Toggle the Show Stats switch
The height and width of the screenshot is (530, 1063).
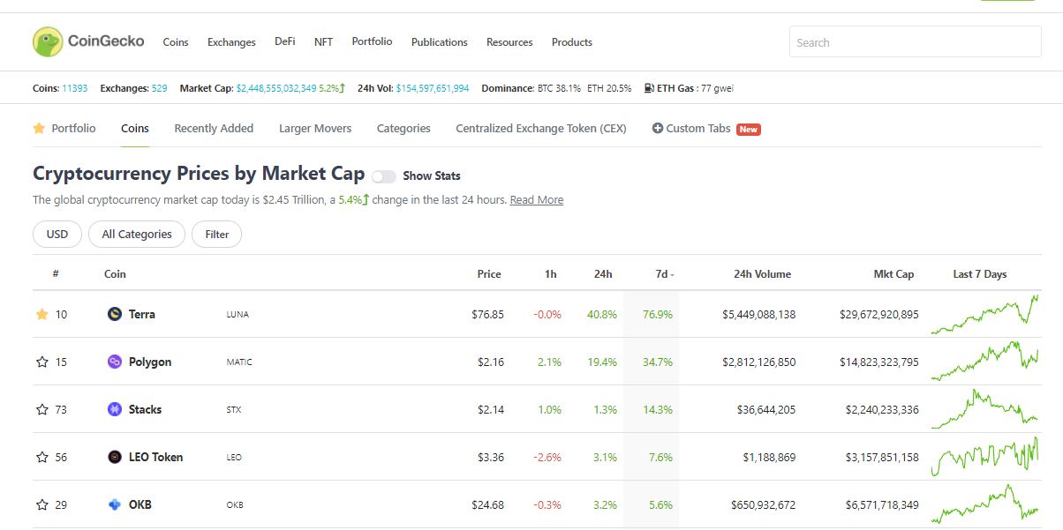click(384, 176)
